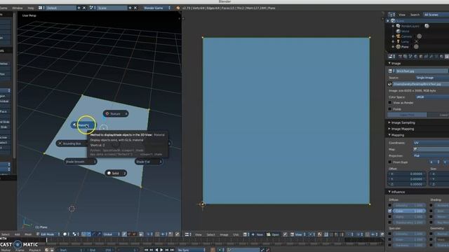Open the Mesh menu in 3D view header
Image resolution: width=449 pixels, height=252 pixels.
tap(28, 234)
